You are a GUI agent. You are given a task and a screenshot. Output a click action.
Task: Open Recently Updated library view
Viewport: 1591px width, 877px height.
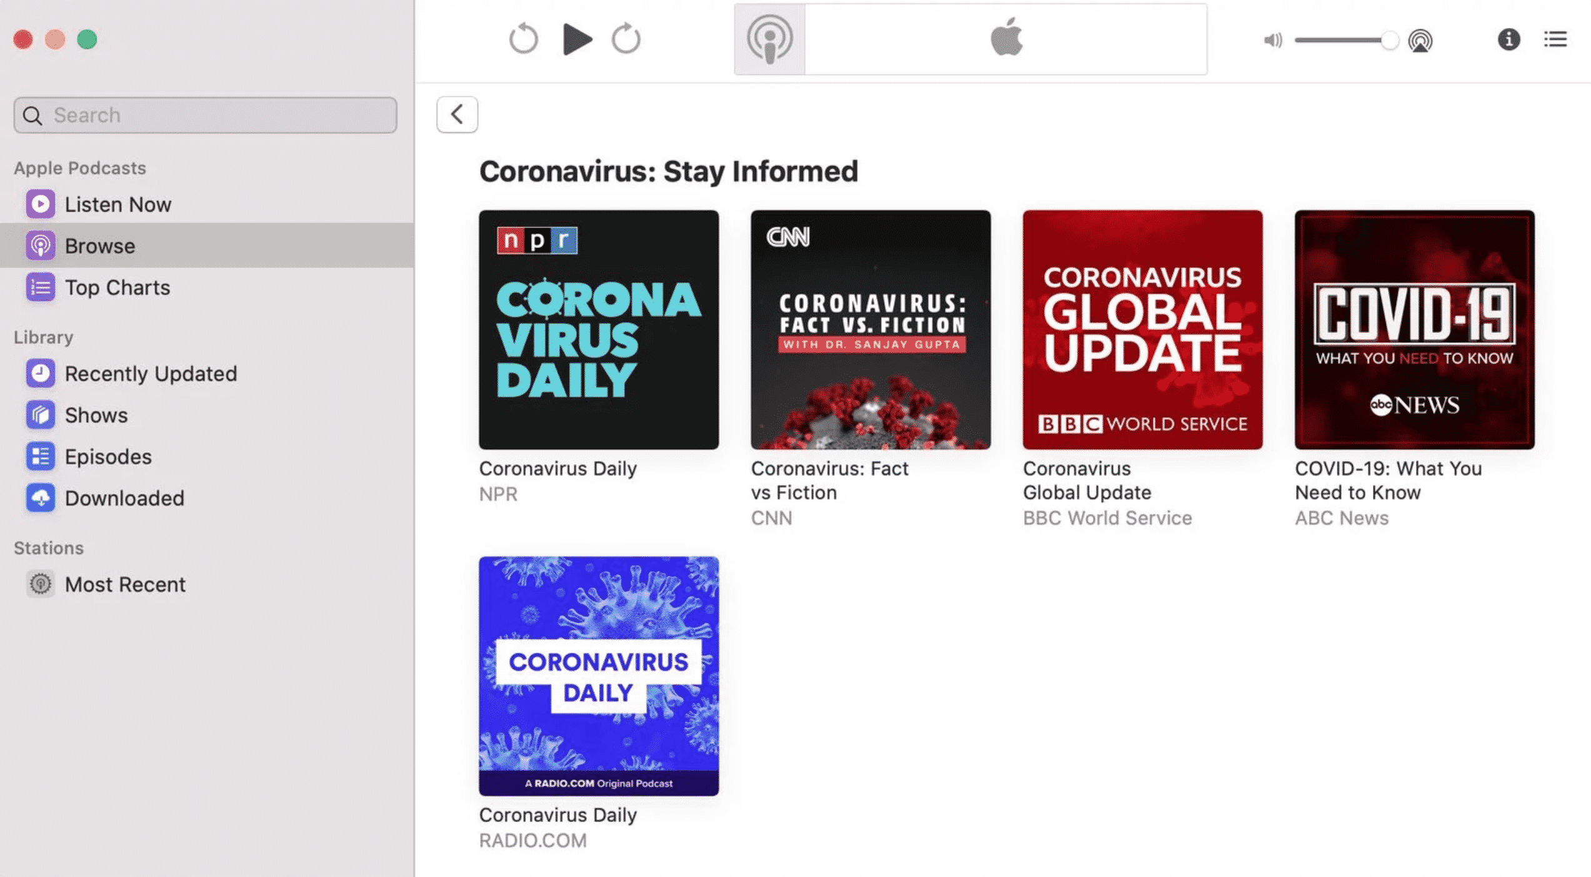[x=151, y=374]
